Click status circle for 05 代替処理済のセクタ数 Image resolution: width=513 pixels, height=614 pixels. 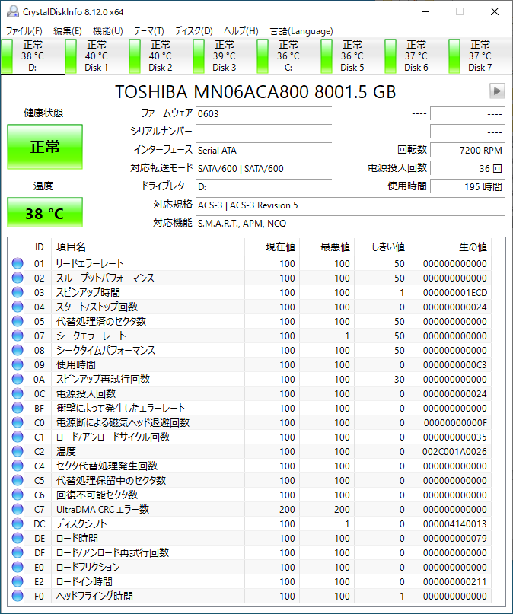click(18, 321)
